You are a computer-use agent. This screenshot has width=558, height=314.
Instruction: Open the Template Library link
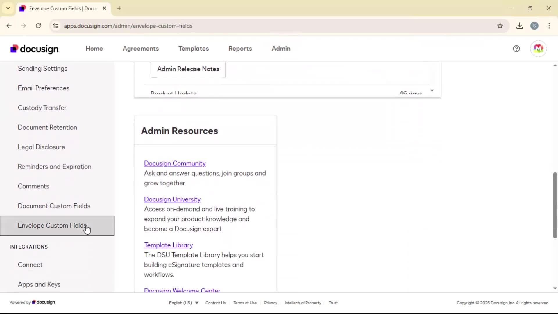click(x=168, y=245)
